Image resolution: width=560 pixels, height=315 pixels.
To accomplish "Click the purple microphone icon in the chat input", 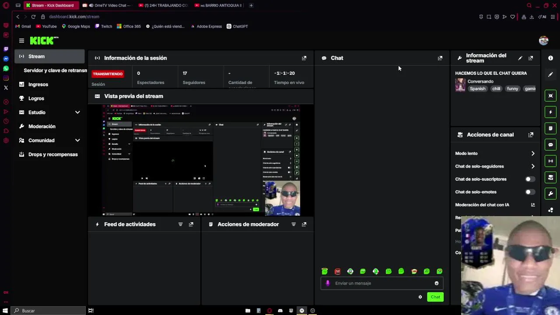I will (328, 283).
